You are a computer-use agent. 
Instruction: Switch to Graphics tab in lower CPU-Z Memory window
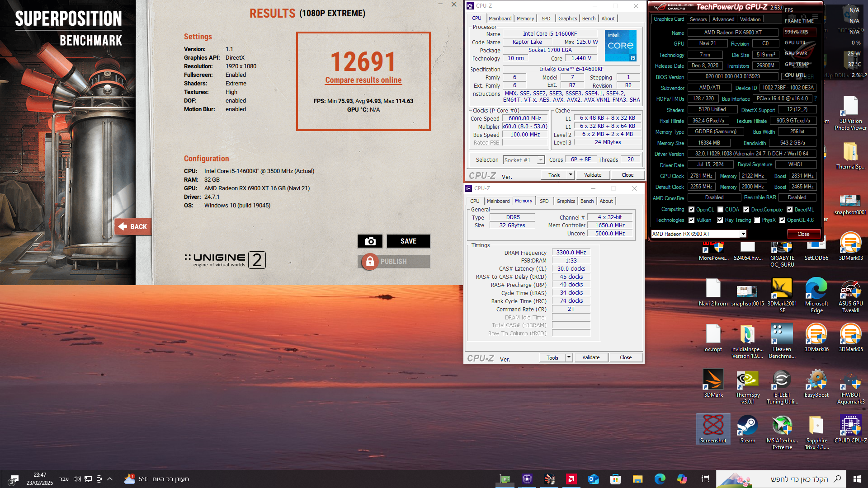coord(566,201)
